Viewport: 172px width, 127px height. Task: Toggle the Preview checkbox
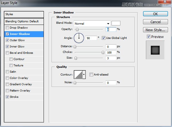148,37
